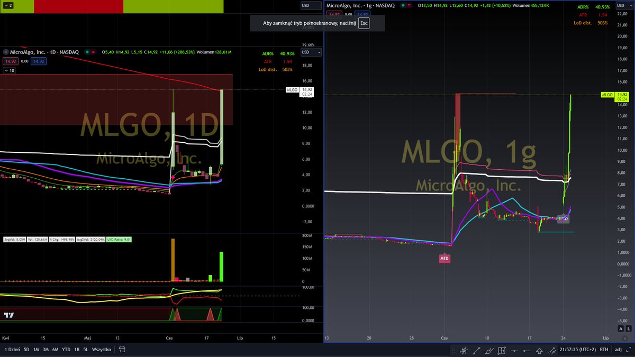Toggle log scale L button
Screen dimensions: 635x357
[x=628, y=328]
